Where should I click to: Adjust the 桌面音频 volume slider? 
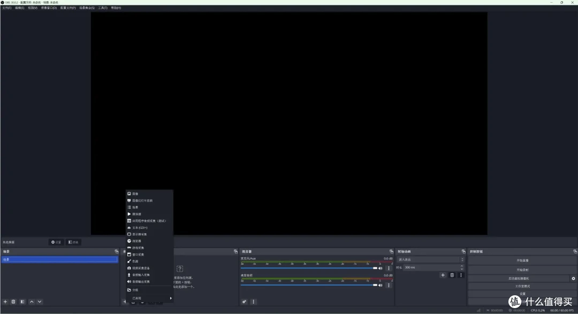coord(309,285)
